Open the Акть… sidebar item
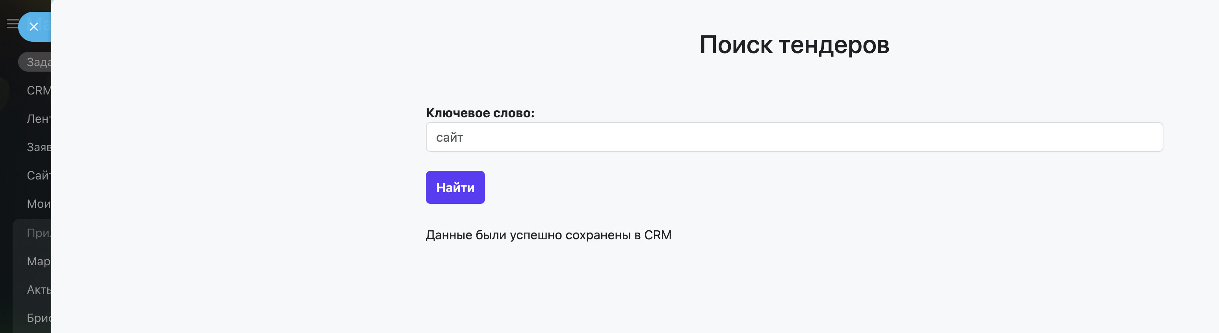 38,289
